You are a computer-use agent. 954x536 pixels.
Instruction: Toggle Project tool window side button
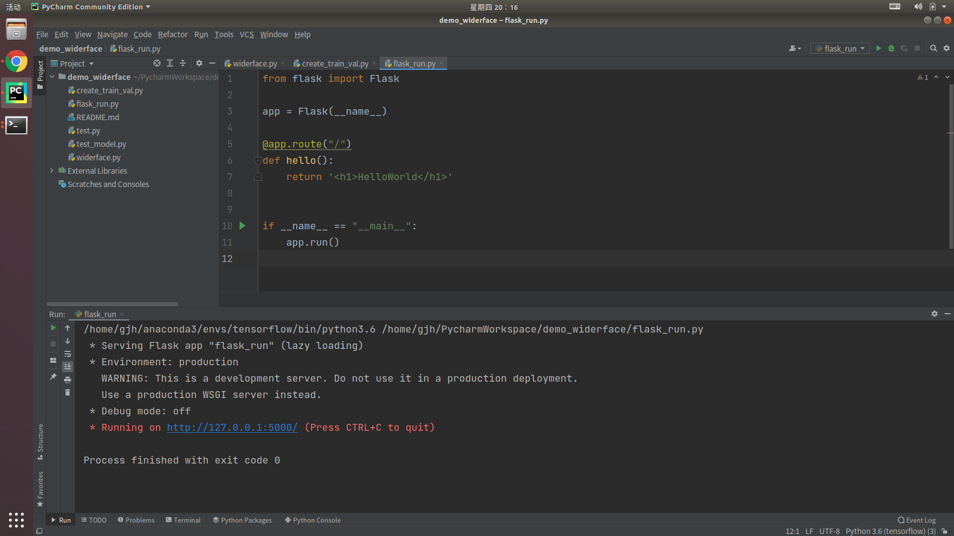click(40, 75)
